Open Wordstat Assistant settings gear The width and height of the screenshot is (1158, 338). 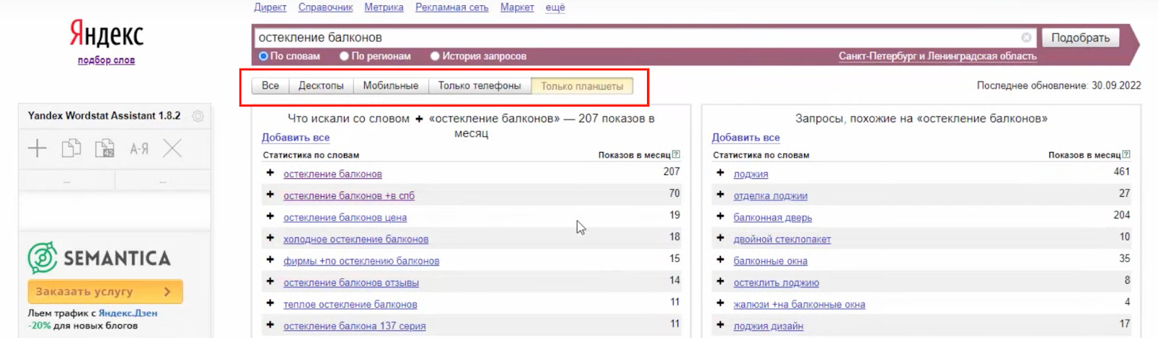pos(198,116)
